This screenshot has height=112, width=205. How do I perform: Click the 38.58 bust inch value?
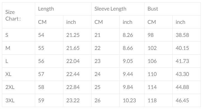[x=182, y=35]
